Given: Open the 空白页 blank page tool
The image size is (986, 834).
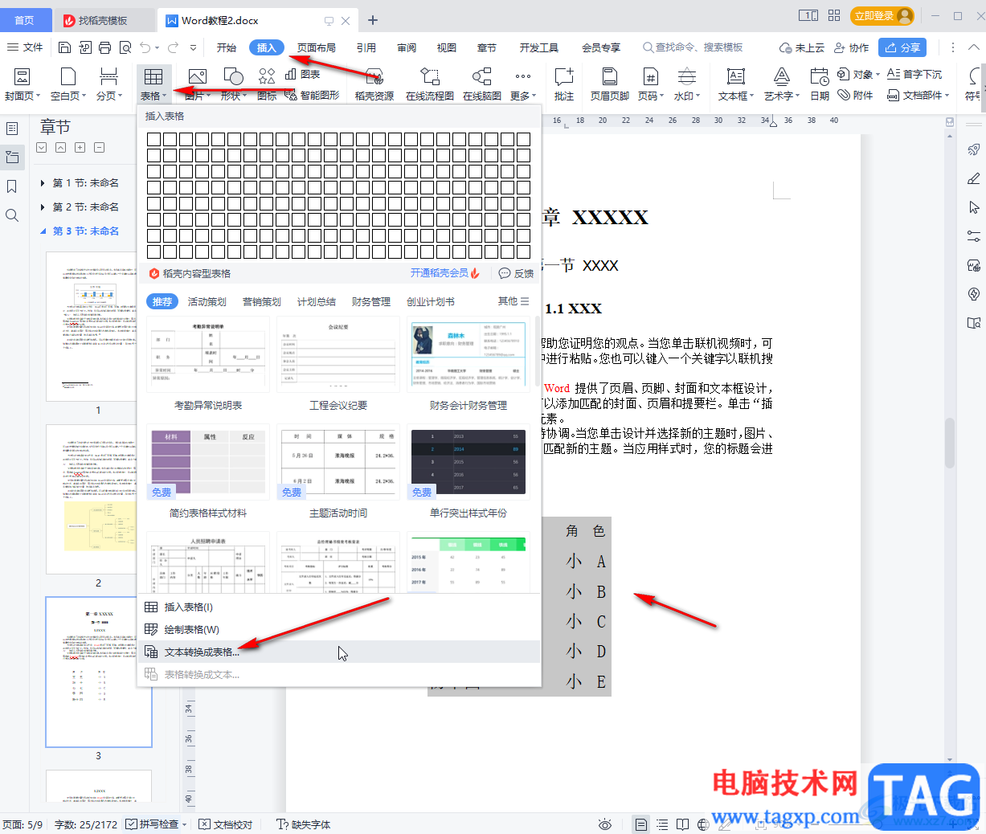Looking at the screenshot, I should tap(68, 84).
